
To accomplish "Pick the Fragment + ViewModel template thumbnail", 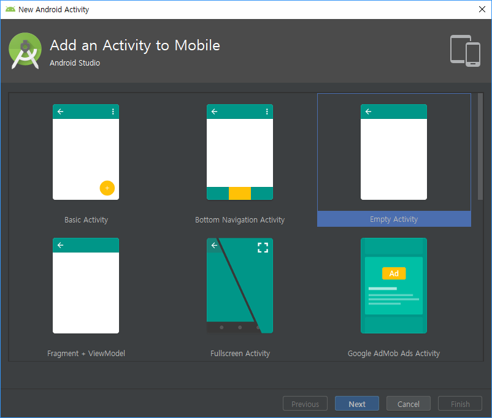I will coord(86,286).
